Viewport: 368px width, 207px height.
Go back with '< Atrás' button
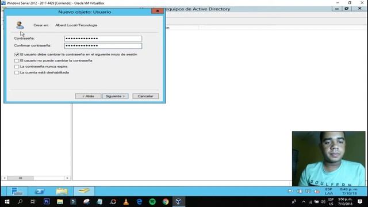coord(88,96)
